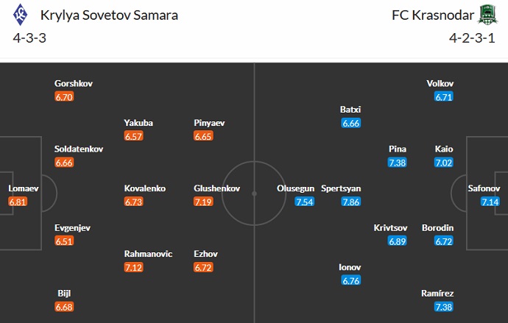The image size is (508, 323).
Task: Click the 4-3-3 formation label
Action: point(30,38)
